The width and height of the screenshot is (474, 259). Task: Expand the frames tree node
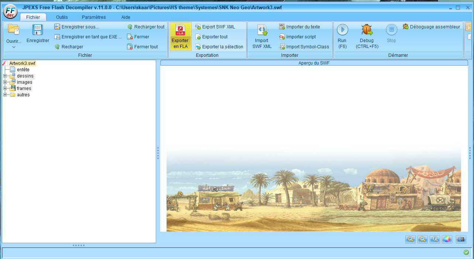tap(5, 89)
